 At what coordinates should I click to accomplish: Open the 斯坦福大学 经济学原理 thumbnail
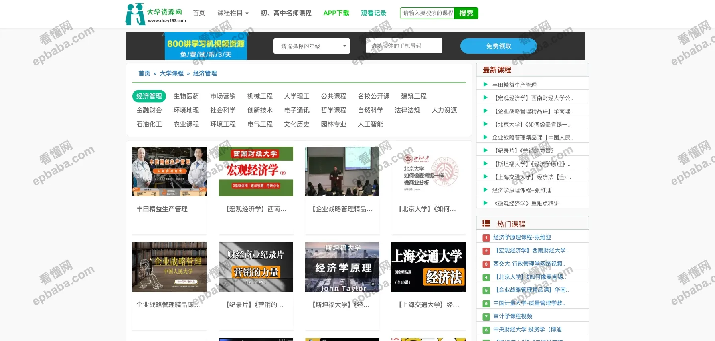tap(342, 267)
